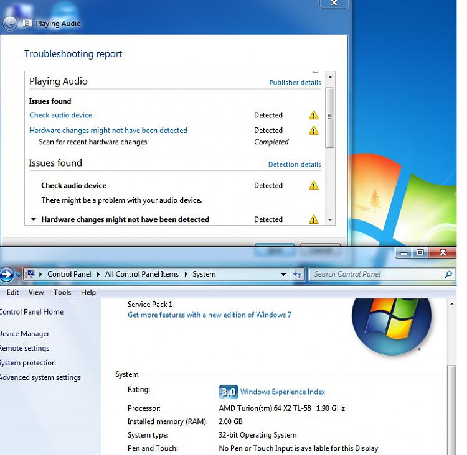467x455 pixels.
Task: Expand All Control Panel Items breadcrumb arrow
Action: click(x=186, y=274)
